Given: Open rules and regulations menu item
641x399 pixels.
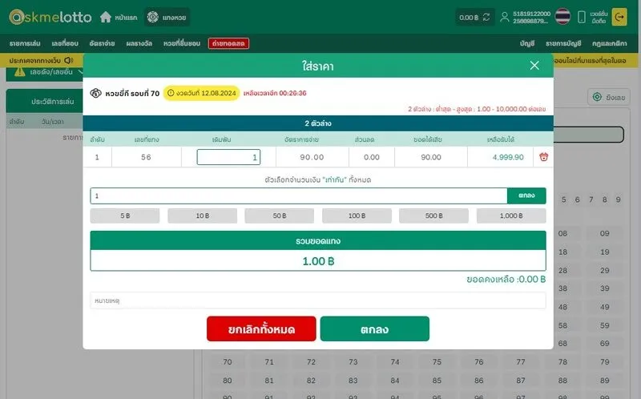Looking at the screenshot, I should tap(609, 43).
